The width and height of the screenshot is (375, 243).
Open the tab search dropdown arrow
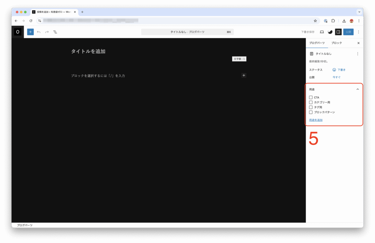pyautogui.click(x=359, y=12)
